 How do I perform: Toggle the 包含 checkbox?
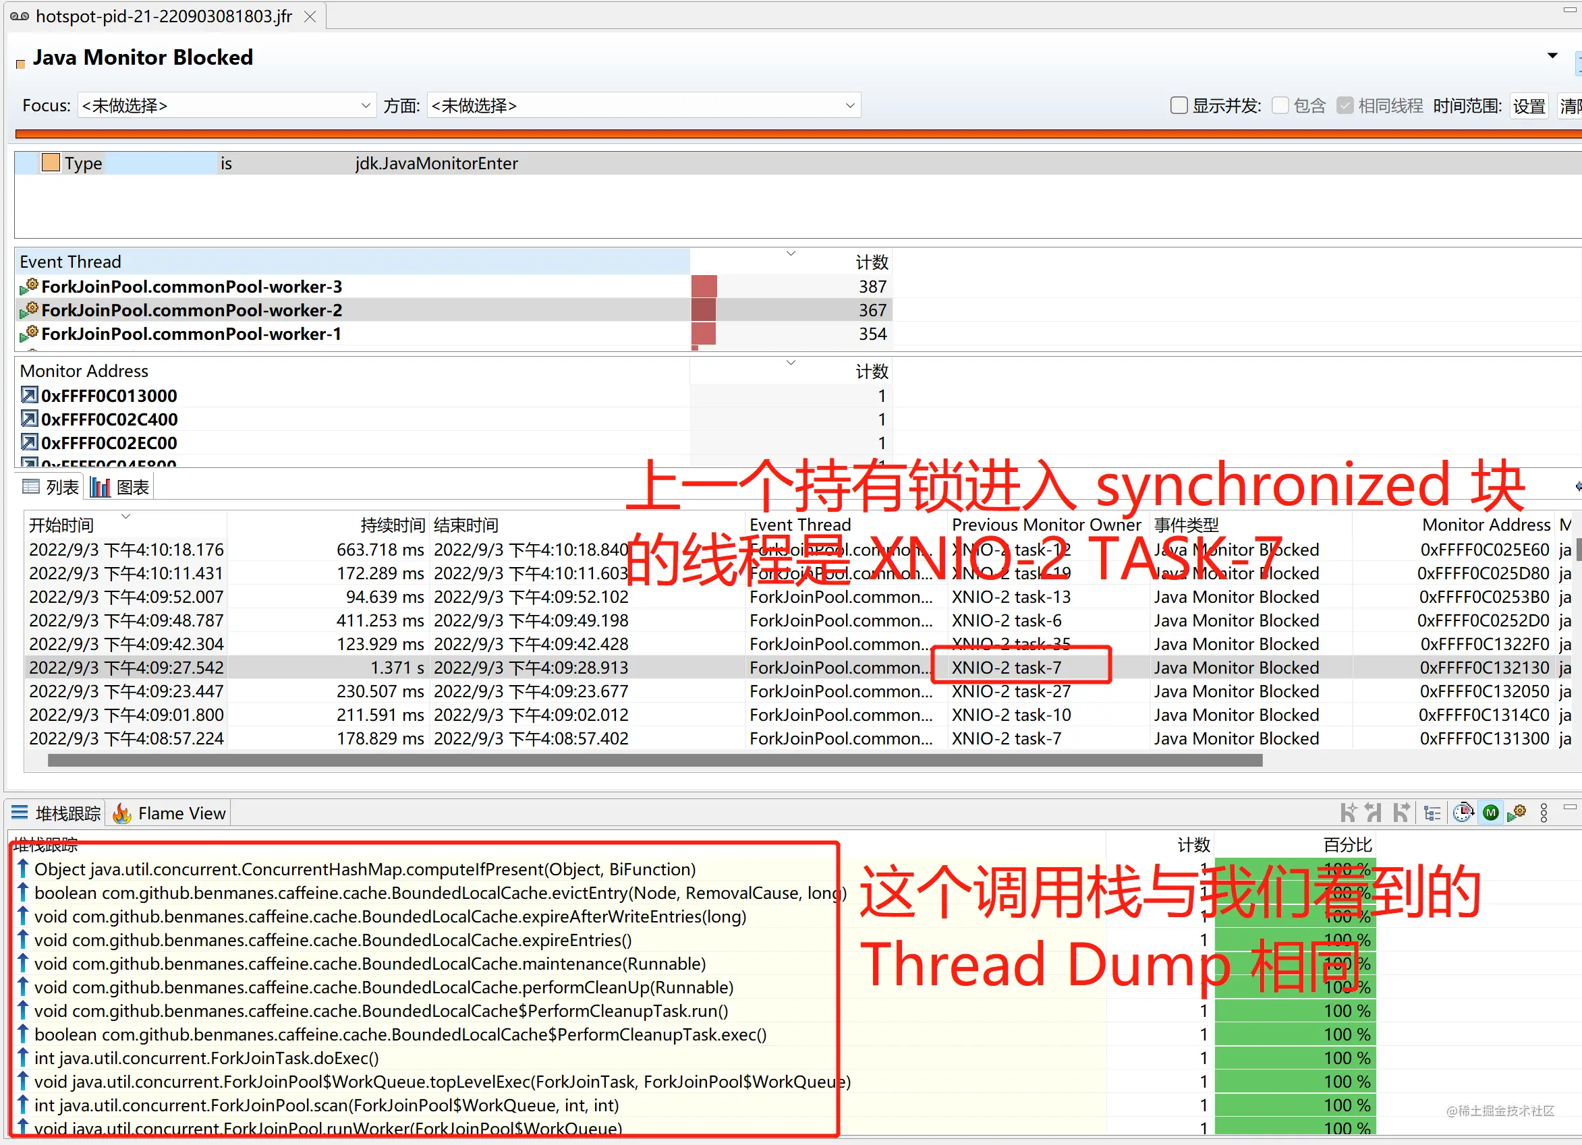coord(1280,106)
